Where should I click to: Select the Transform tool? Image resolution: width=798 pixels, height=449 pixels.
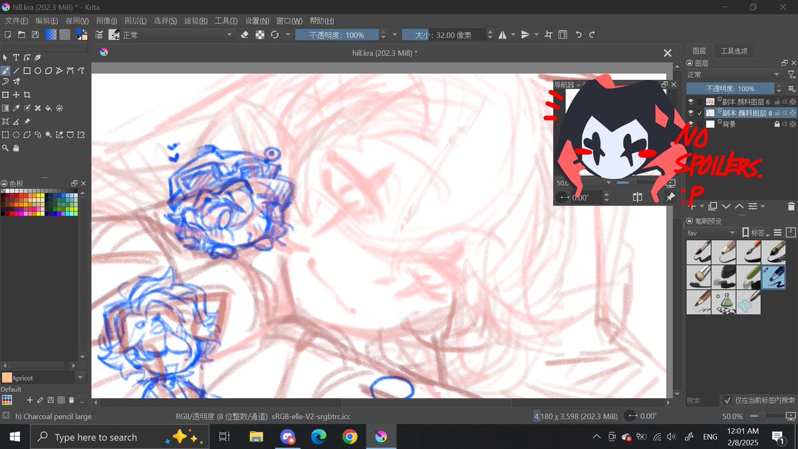pos(5,94)
